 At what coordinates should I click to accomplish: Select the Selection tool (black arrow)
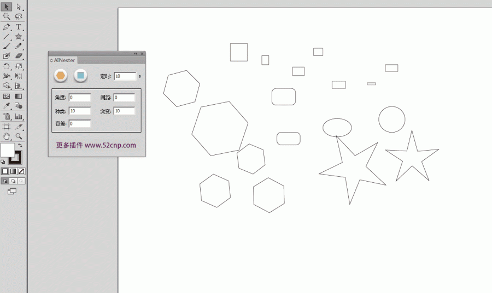click(x=6, y=7)
